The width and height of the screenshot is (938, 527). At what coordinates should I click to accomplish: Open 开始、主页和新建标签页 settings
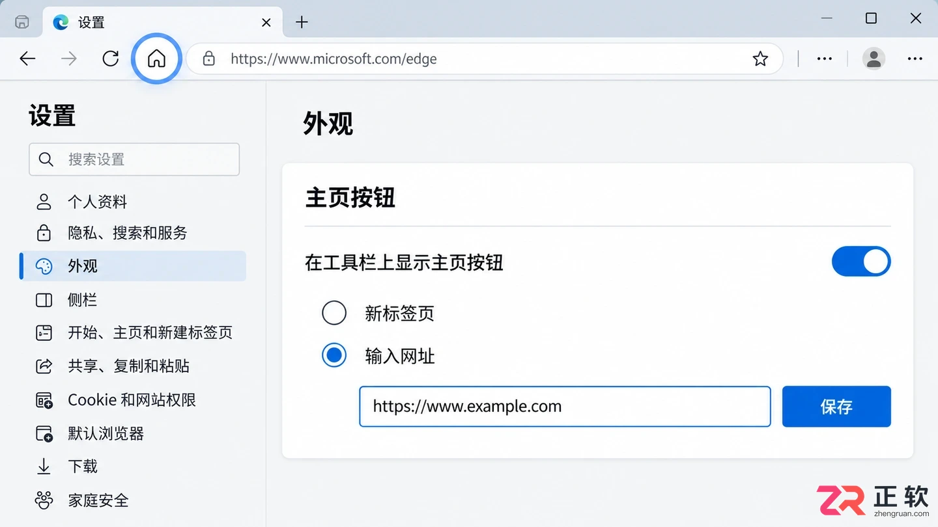click(x=134, y=333)
